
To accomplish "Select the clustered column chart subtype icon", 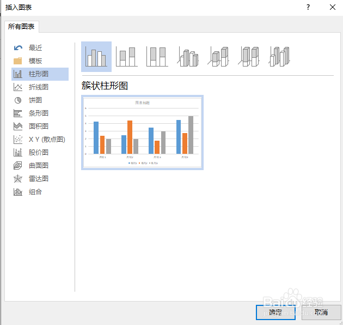I will click(96, 57).
